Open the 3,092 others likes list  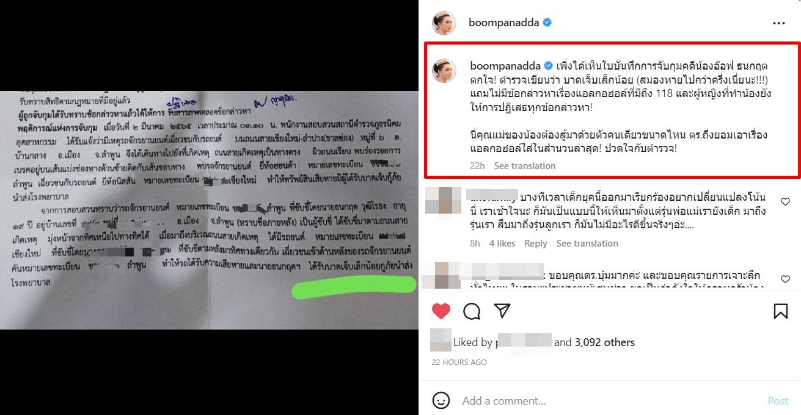click(605, 342)
